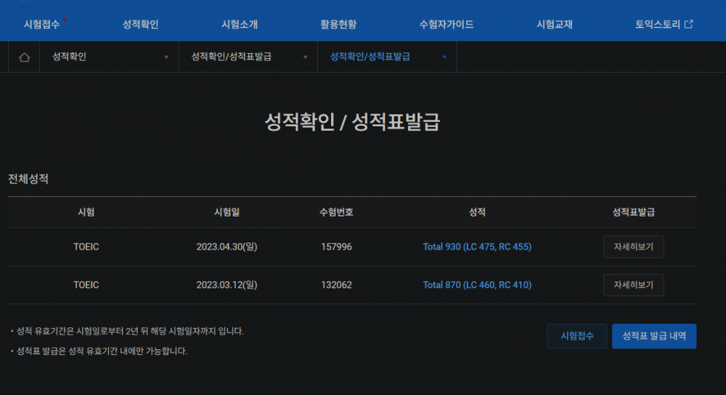Click the note about 성적표 발급 가능 기간
The height and width of the screenshot is (395, 726).
102,351
